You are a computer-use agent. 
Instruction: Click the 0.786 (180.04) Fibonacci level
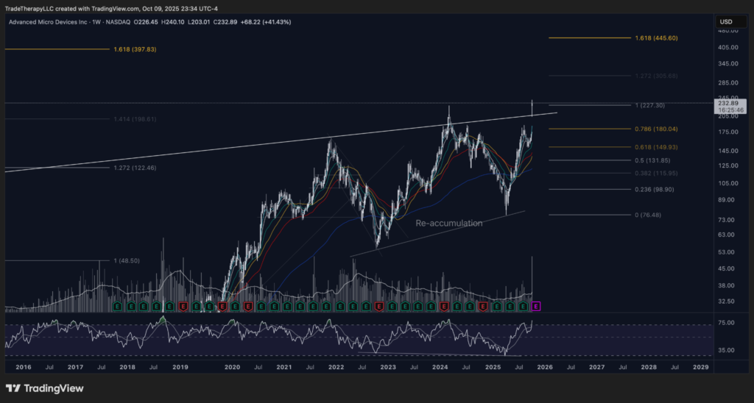[x=655, y=129]
